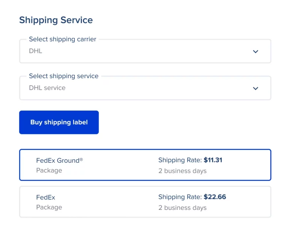290x231 pixels.
Task: Click the $11.31 shipping rate
Action: [x=213, y=160]
